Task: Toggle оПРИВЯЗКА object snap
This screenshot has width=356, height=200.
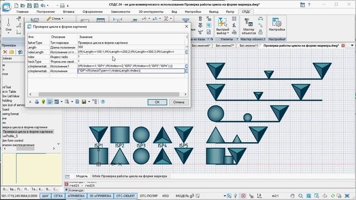Action: click(76, 196)
